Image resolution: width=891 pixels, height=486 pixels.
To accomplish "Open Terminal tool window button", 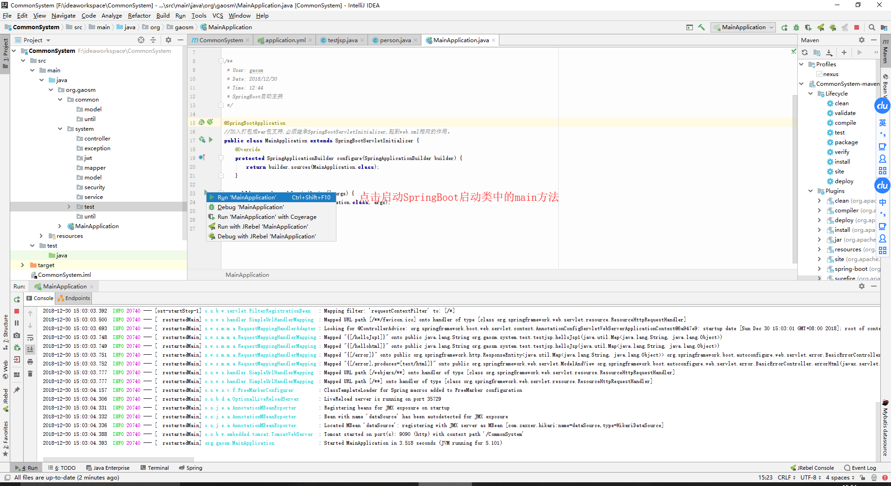I will (155, 468).
